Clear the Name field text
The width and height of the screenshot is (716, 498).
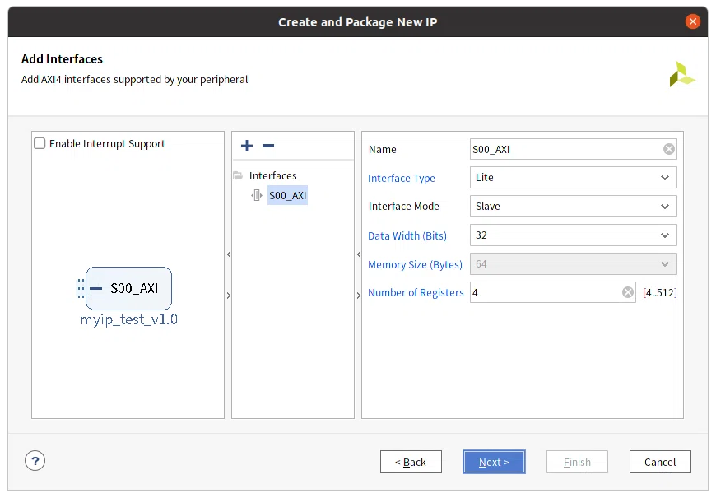click(668, 149)
